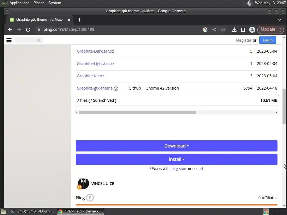Image resolution: width=287 pixels, height=215 pixels.
Task: Click the address bar URL
Action: pos(69,30)
